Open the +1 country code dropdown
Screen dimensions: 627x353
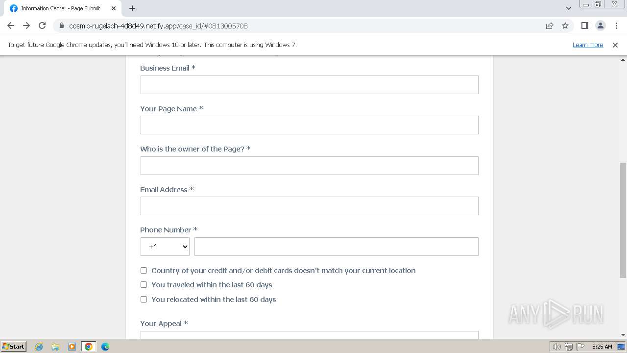(165, 247)
